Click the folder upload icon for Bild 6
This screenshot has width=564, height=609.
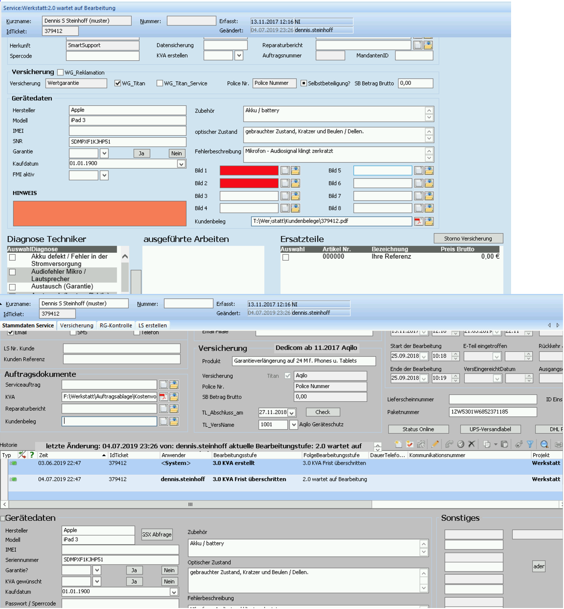click(x=429, y=183)
